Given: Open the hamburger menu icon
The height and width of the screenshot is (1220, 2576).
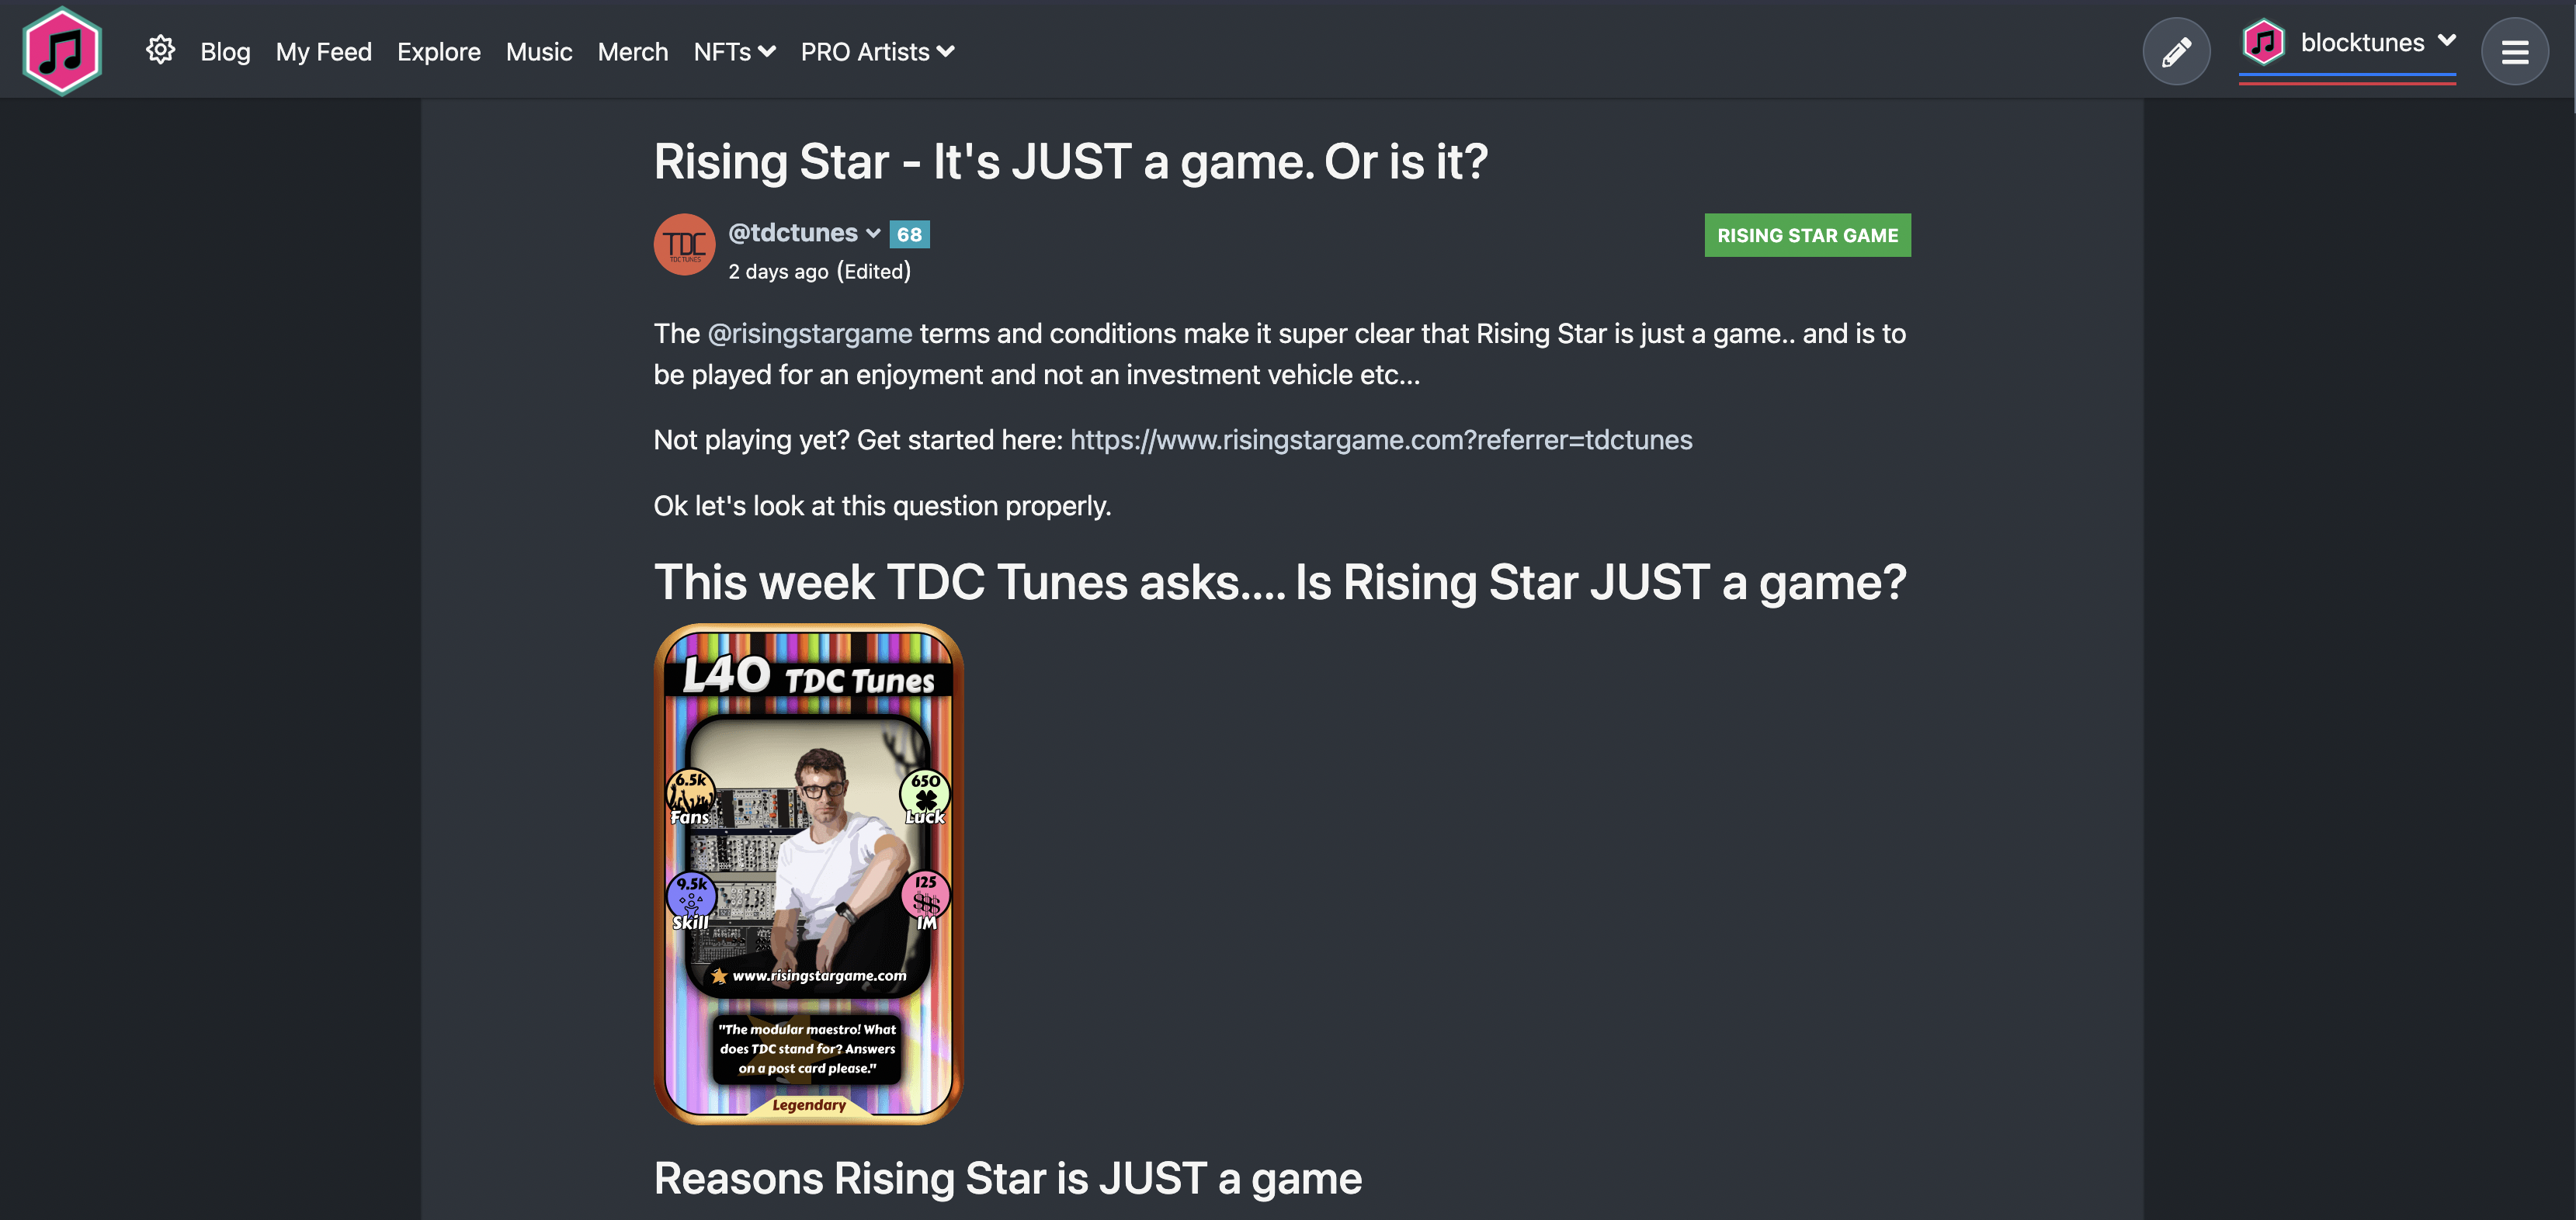Looking at the screenshot, I should click(2514, 51).
